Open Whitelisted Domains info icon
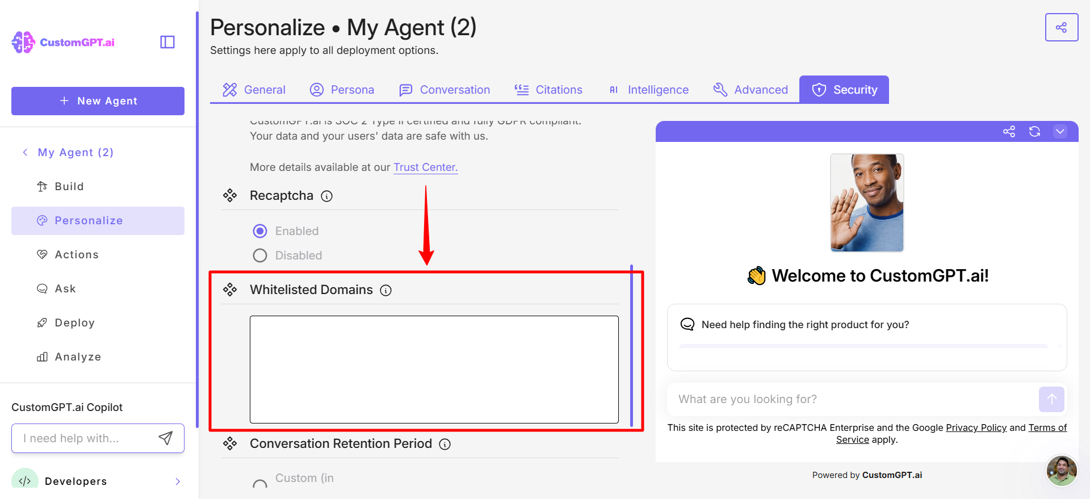Viewport: 1090px width, 499px height. [x=386, y=290]
